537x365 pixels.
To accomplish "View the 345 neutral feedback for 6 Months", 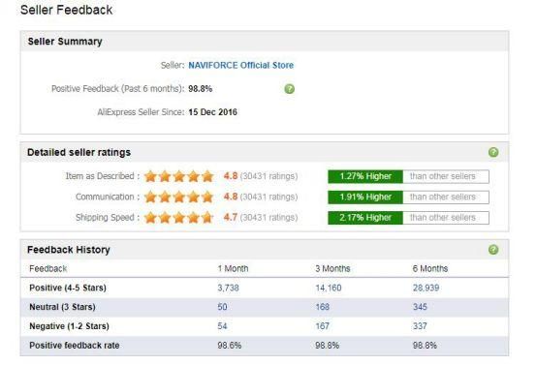I will tap(420, 307).
